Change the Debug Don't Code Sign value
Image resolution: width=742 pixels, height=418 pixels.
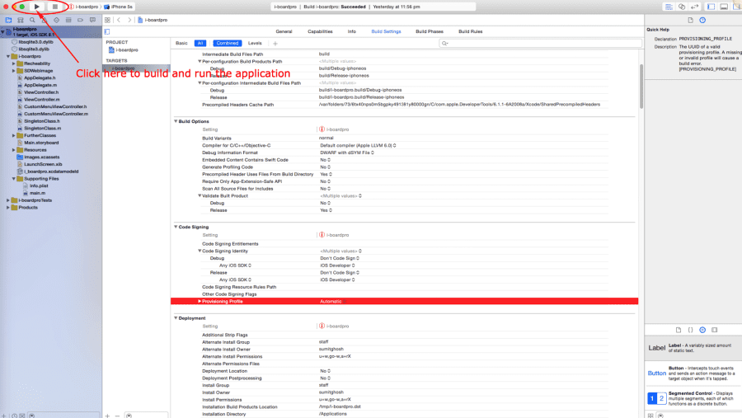click(x=340, y=259)
